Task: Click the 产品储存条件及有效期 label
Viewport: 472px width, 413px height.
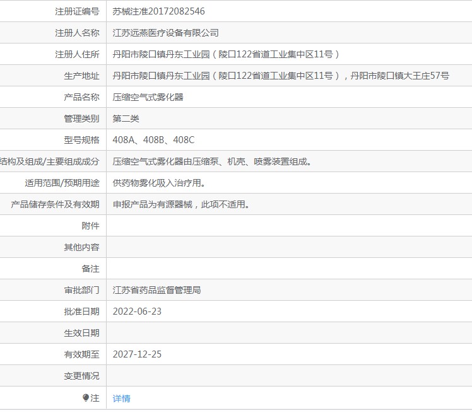Action: point(55,204)
